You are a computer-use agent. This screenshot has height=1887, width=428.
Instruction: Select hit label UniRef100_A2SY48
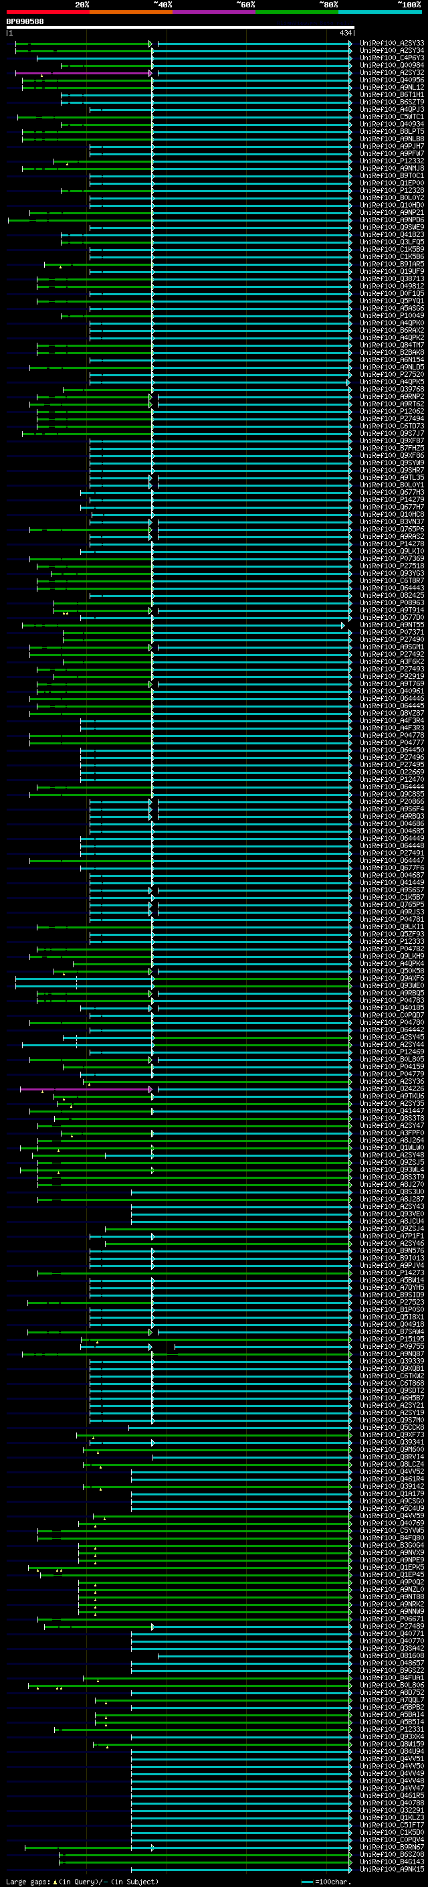(x=392, y=1155)
